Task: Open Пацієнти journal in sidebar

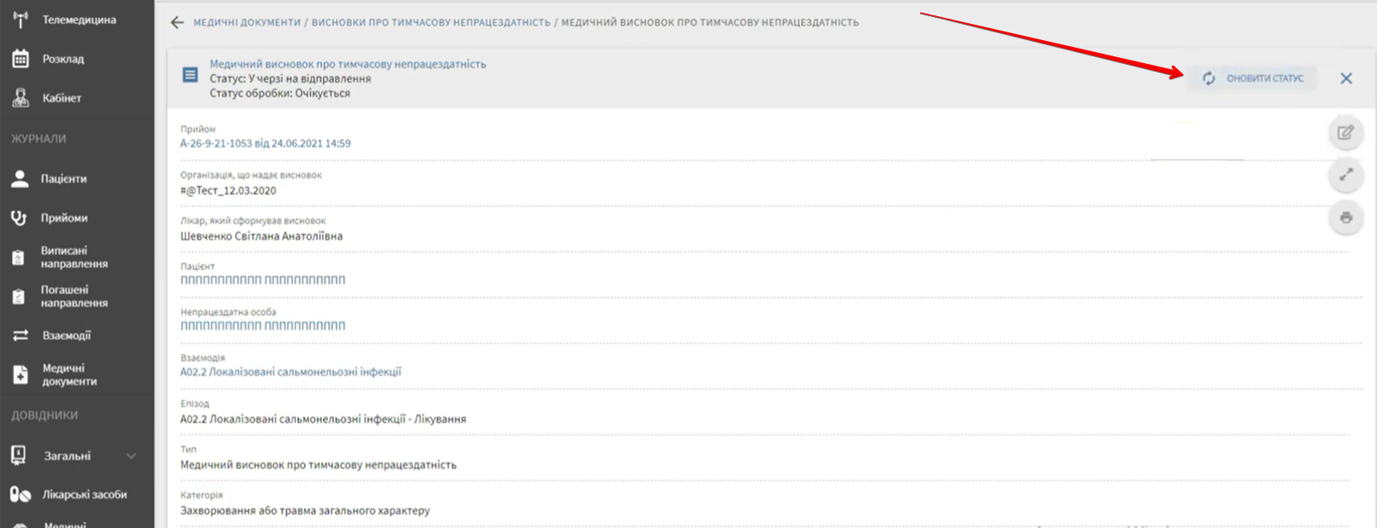Action: (63, 178)
